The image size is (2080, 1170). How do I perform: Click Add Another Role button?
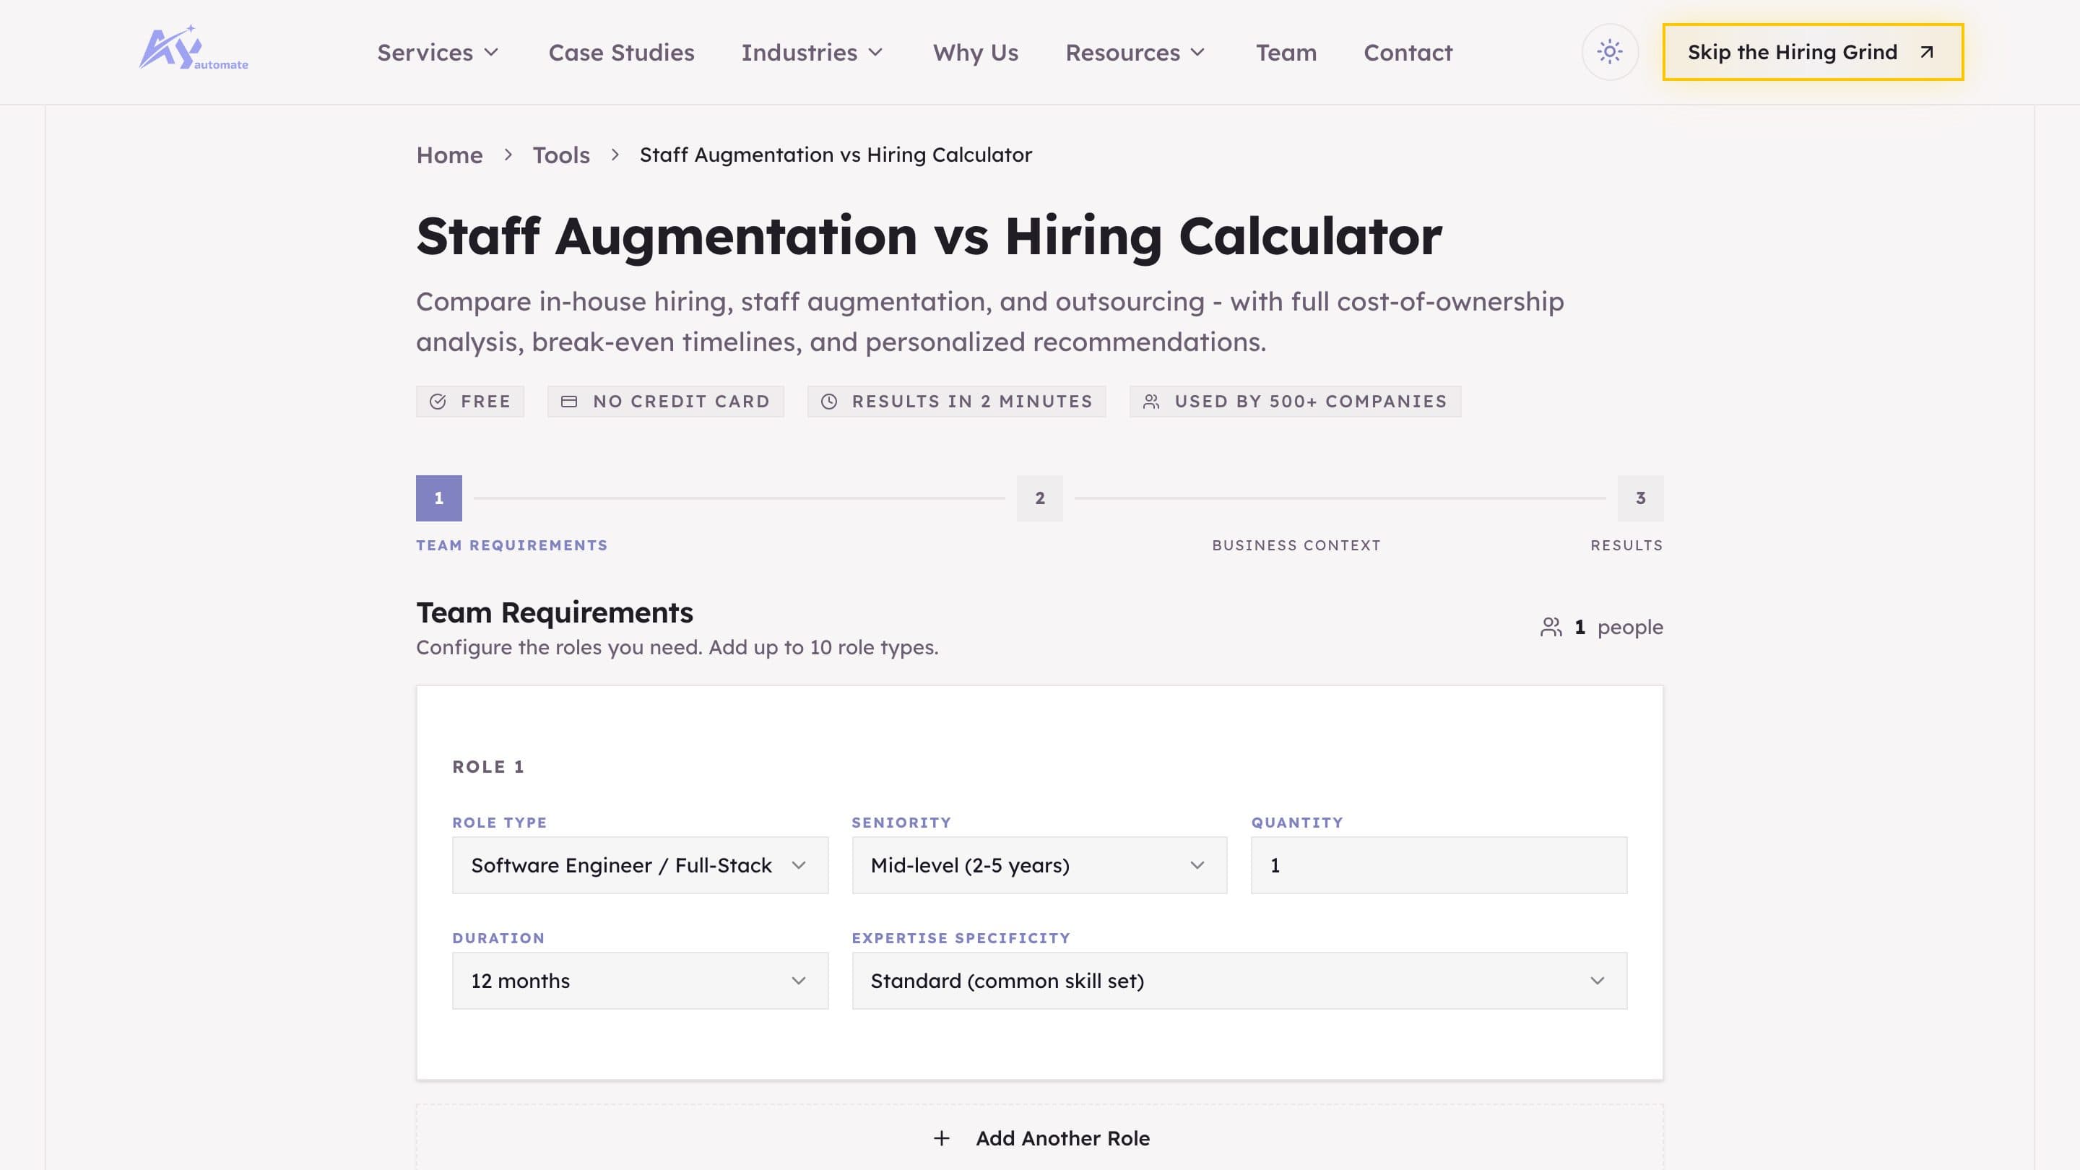[x=1039, y=1137]
